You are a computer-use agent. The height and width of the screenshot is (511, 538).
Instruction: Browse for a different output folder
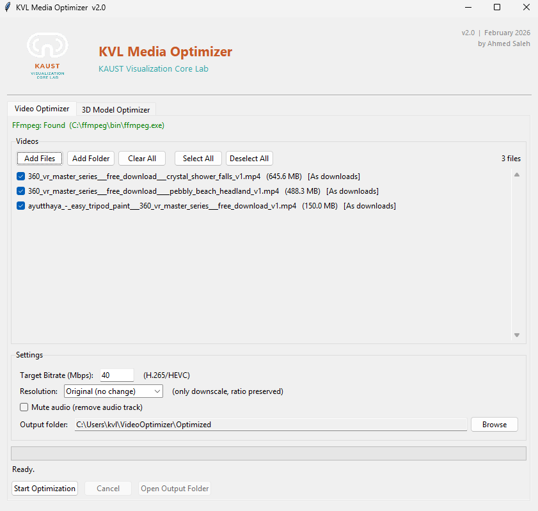(494, 423)
